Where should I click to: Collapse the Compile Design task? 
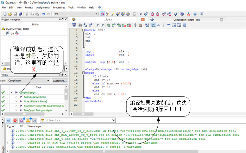tap(12, 93)
